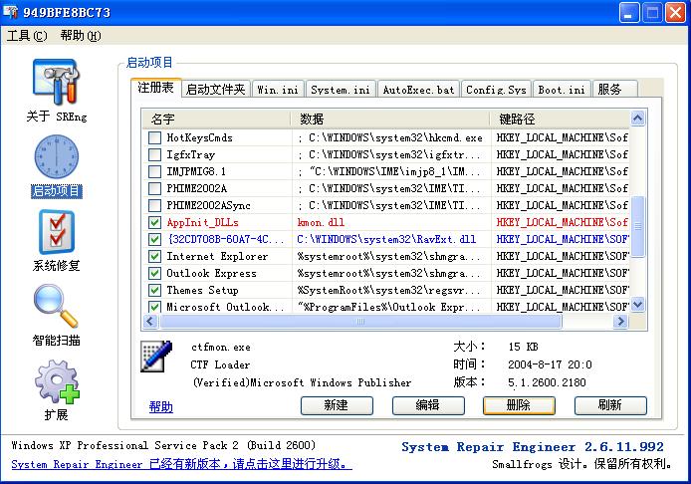Open the 帮助(H) menu

click(x=81, y=35)
